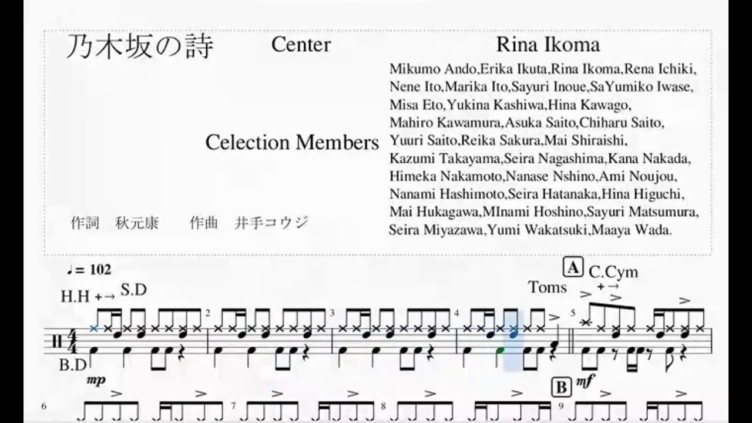
Task: Click the rehearsal mark B box
Action: click(561, 388)
